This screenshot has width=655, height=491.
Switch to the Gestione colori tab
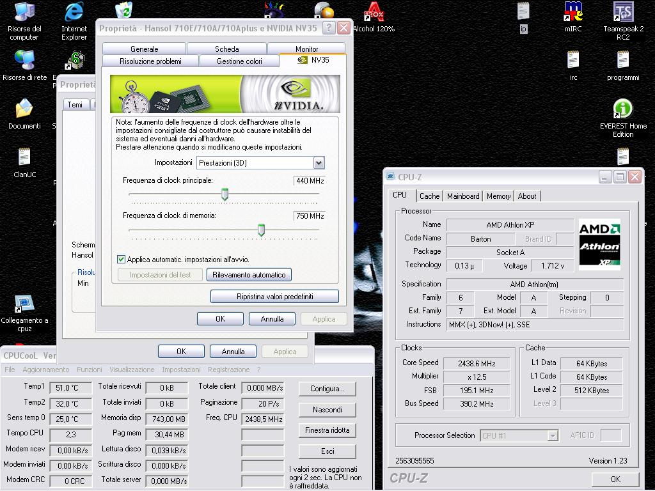(239, 61)
